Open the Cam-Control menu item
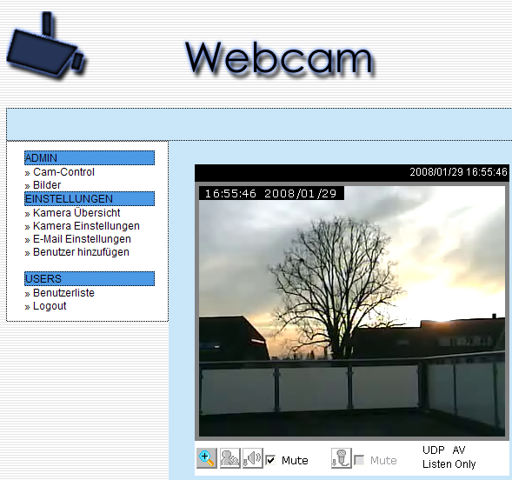This screenshot has width=512, height=480. (x=63, y=172)
